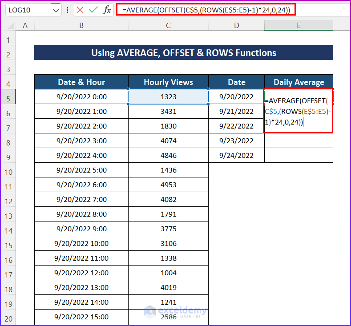Select hourly views cell 4082

click(168, 199)
